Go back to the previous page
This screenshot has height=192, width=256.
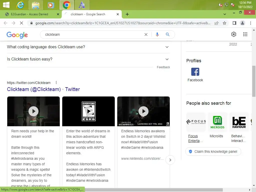5,23
